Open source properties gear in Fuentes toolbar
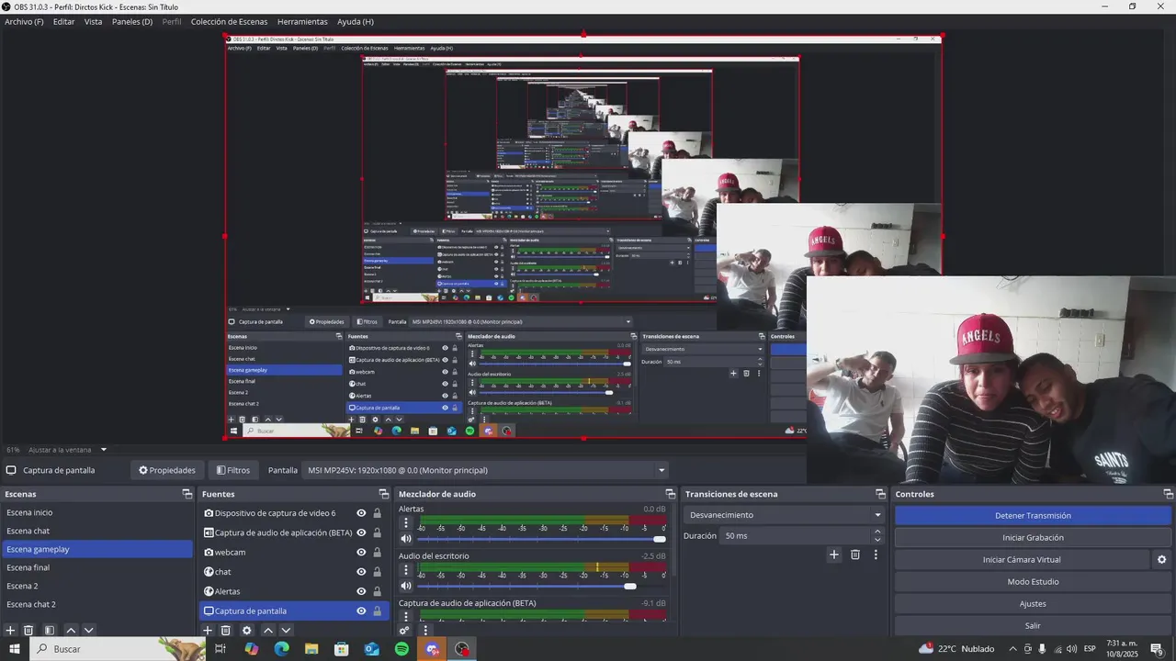Image resolution: width=1176 pixels, height=661 pixels. coord(246,631)
